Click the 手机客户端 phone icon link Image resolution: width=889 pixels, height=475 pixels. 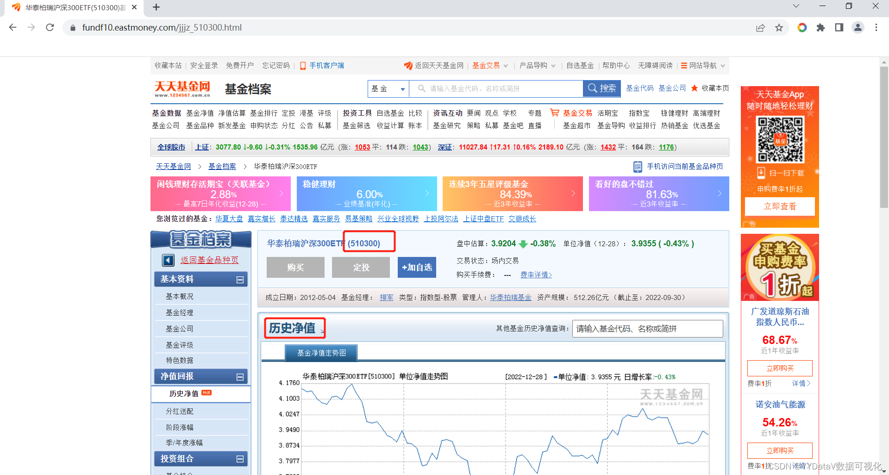pos(303,66)
